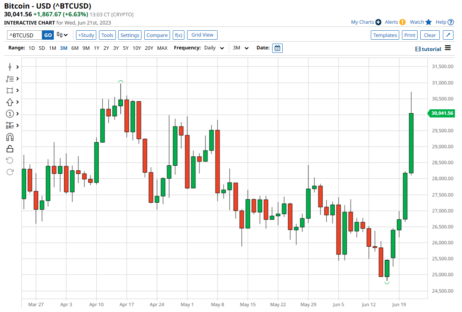Set range to 6M
The width and height of the screenshot is (462, 312).
75,48
